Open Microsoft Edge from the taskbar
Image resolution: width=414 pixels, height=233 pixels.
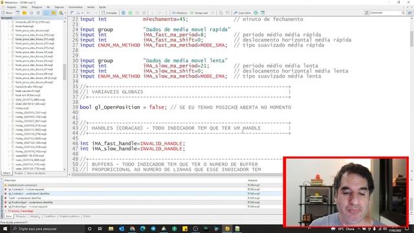click(x=142, y=228)
